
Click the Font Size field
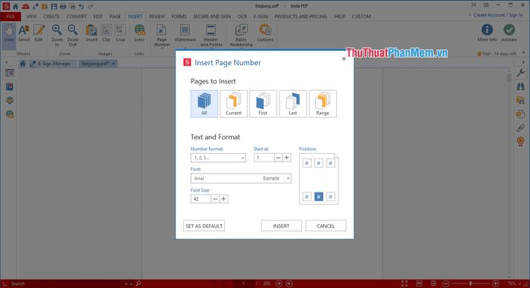click(x=201, y=199)
